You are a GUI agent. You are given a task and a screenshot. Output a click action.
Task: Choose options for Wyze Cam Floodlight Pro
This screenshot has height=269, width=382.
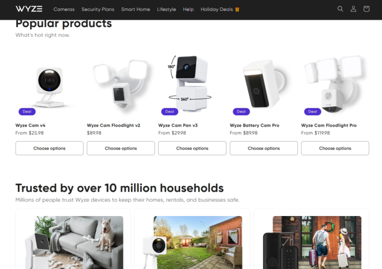pyautogui.click(x=335, y=148)
